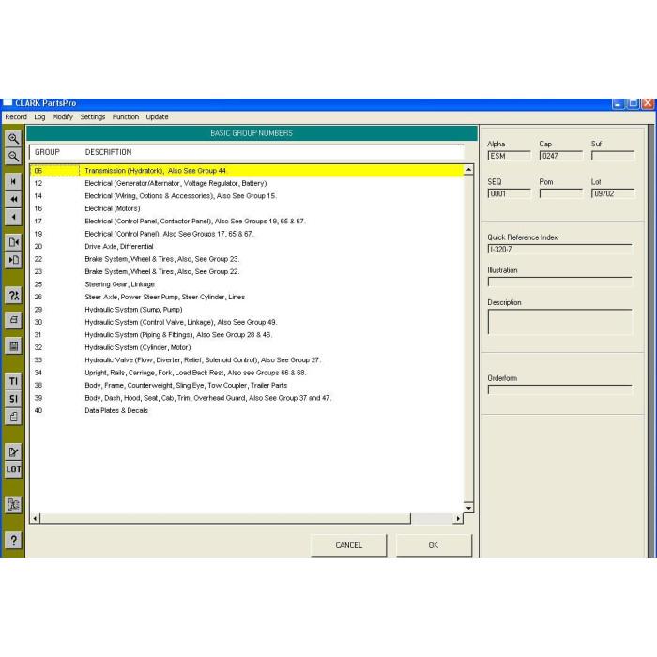
Task: Open the Function menu
Action: tap(125, 117)
